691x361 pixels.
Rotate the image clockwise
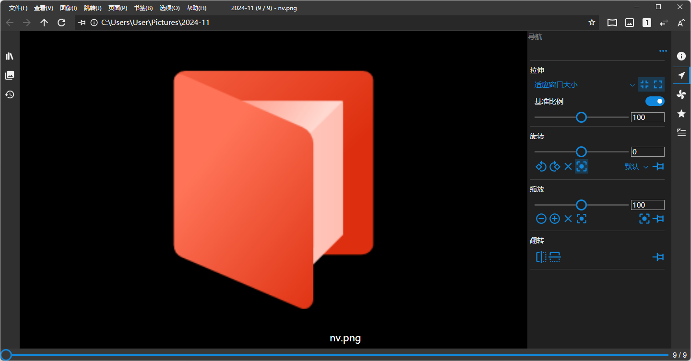pos(555,166)
